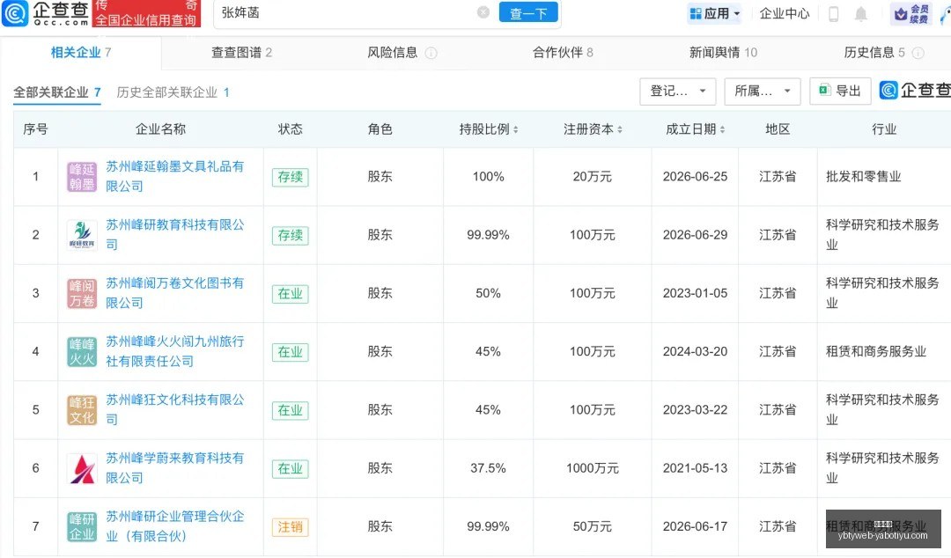
Task: Open logo of 苏州峰研企业管理合伙企业
Action: [82, 526]
